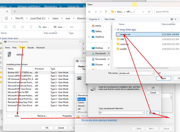The height and width of the screenshot is (132, 180).
Task: Select the common folder
Action: [x=123, y=44]
